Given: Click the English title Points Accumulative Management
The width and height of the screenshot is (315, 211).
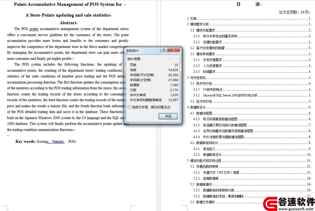Looking at the screenshot, I should [x=68, y=4].
